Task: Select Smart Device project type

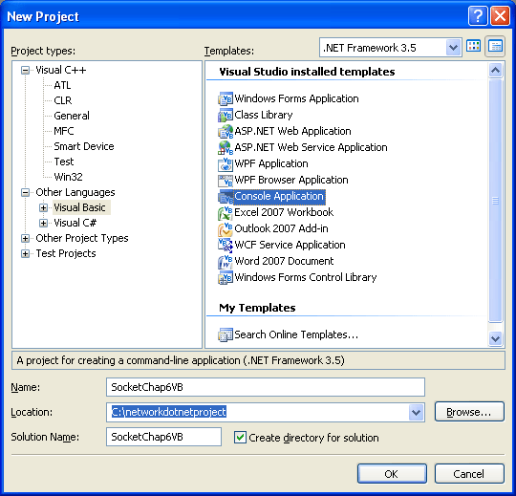Action: pos(84,146)
